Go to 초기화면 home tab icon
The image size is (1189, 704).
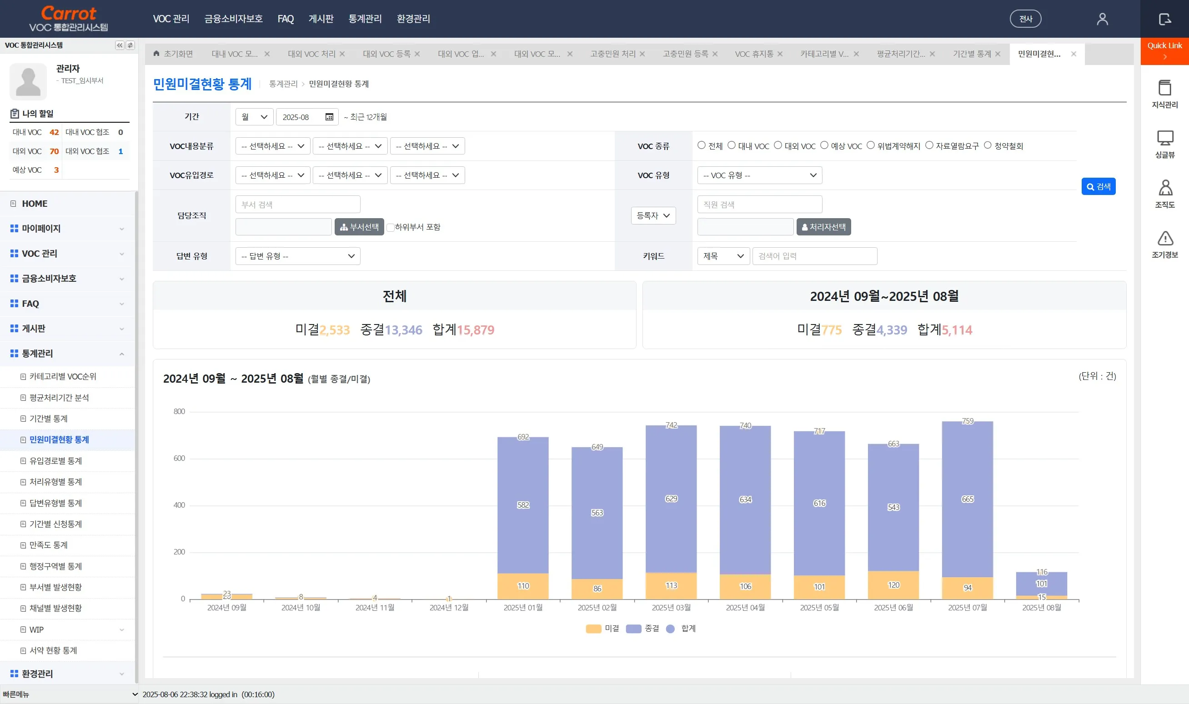156,54
